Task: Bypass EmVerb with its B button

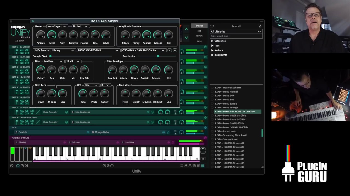Action: [x=17, y=132]
